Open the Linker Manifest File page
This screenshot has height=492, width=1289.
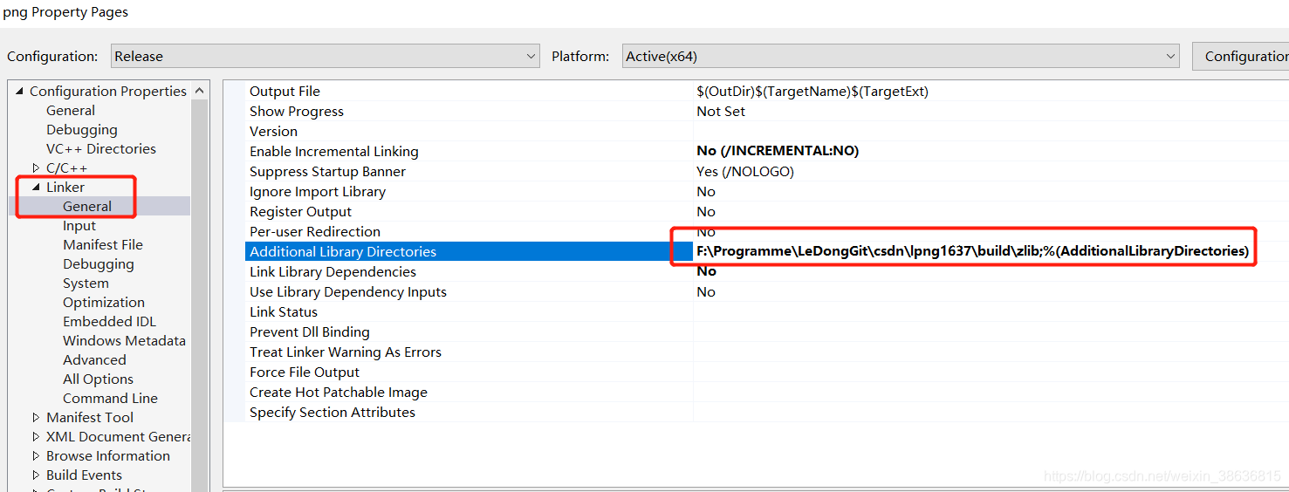tap(103, 245)
